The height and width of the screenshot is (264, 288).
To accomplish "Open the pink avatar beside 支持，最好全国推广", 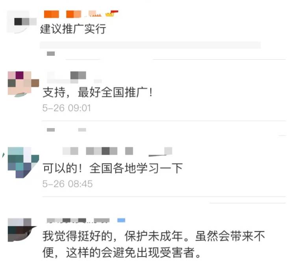I will click(x=23, y=84).
